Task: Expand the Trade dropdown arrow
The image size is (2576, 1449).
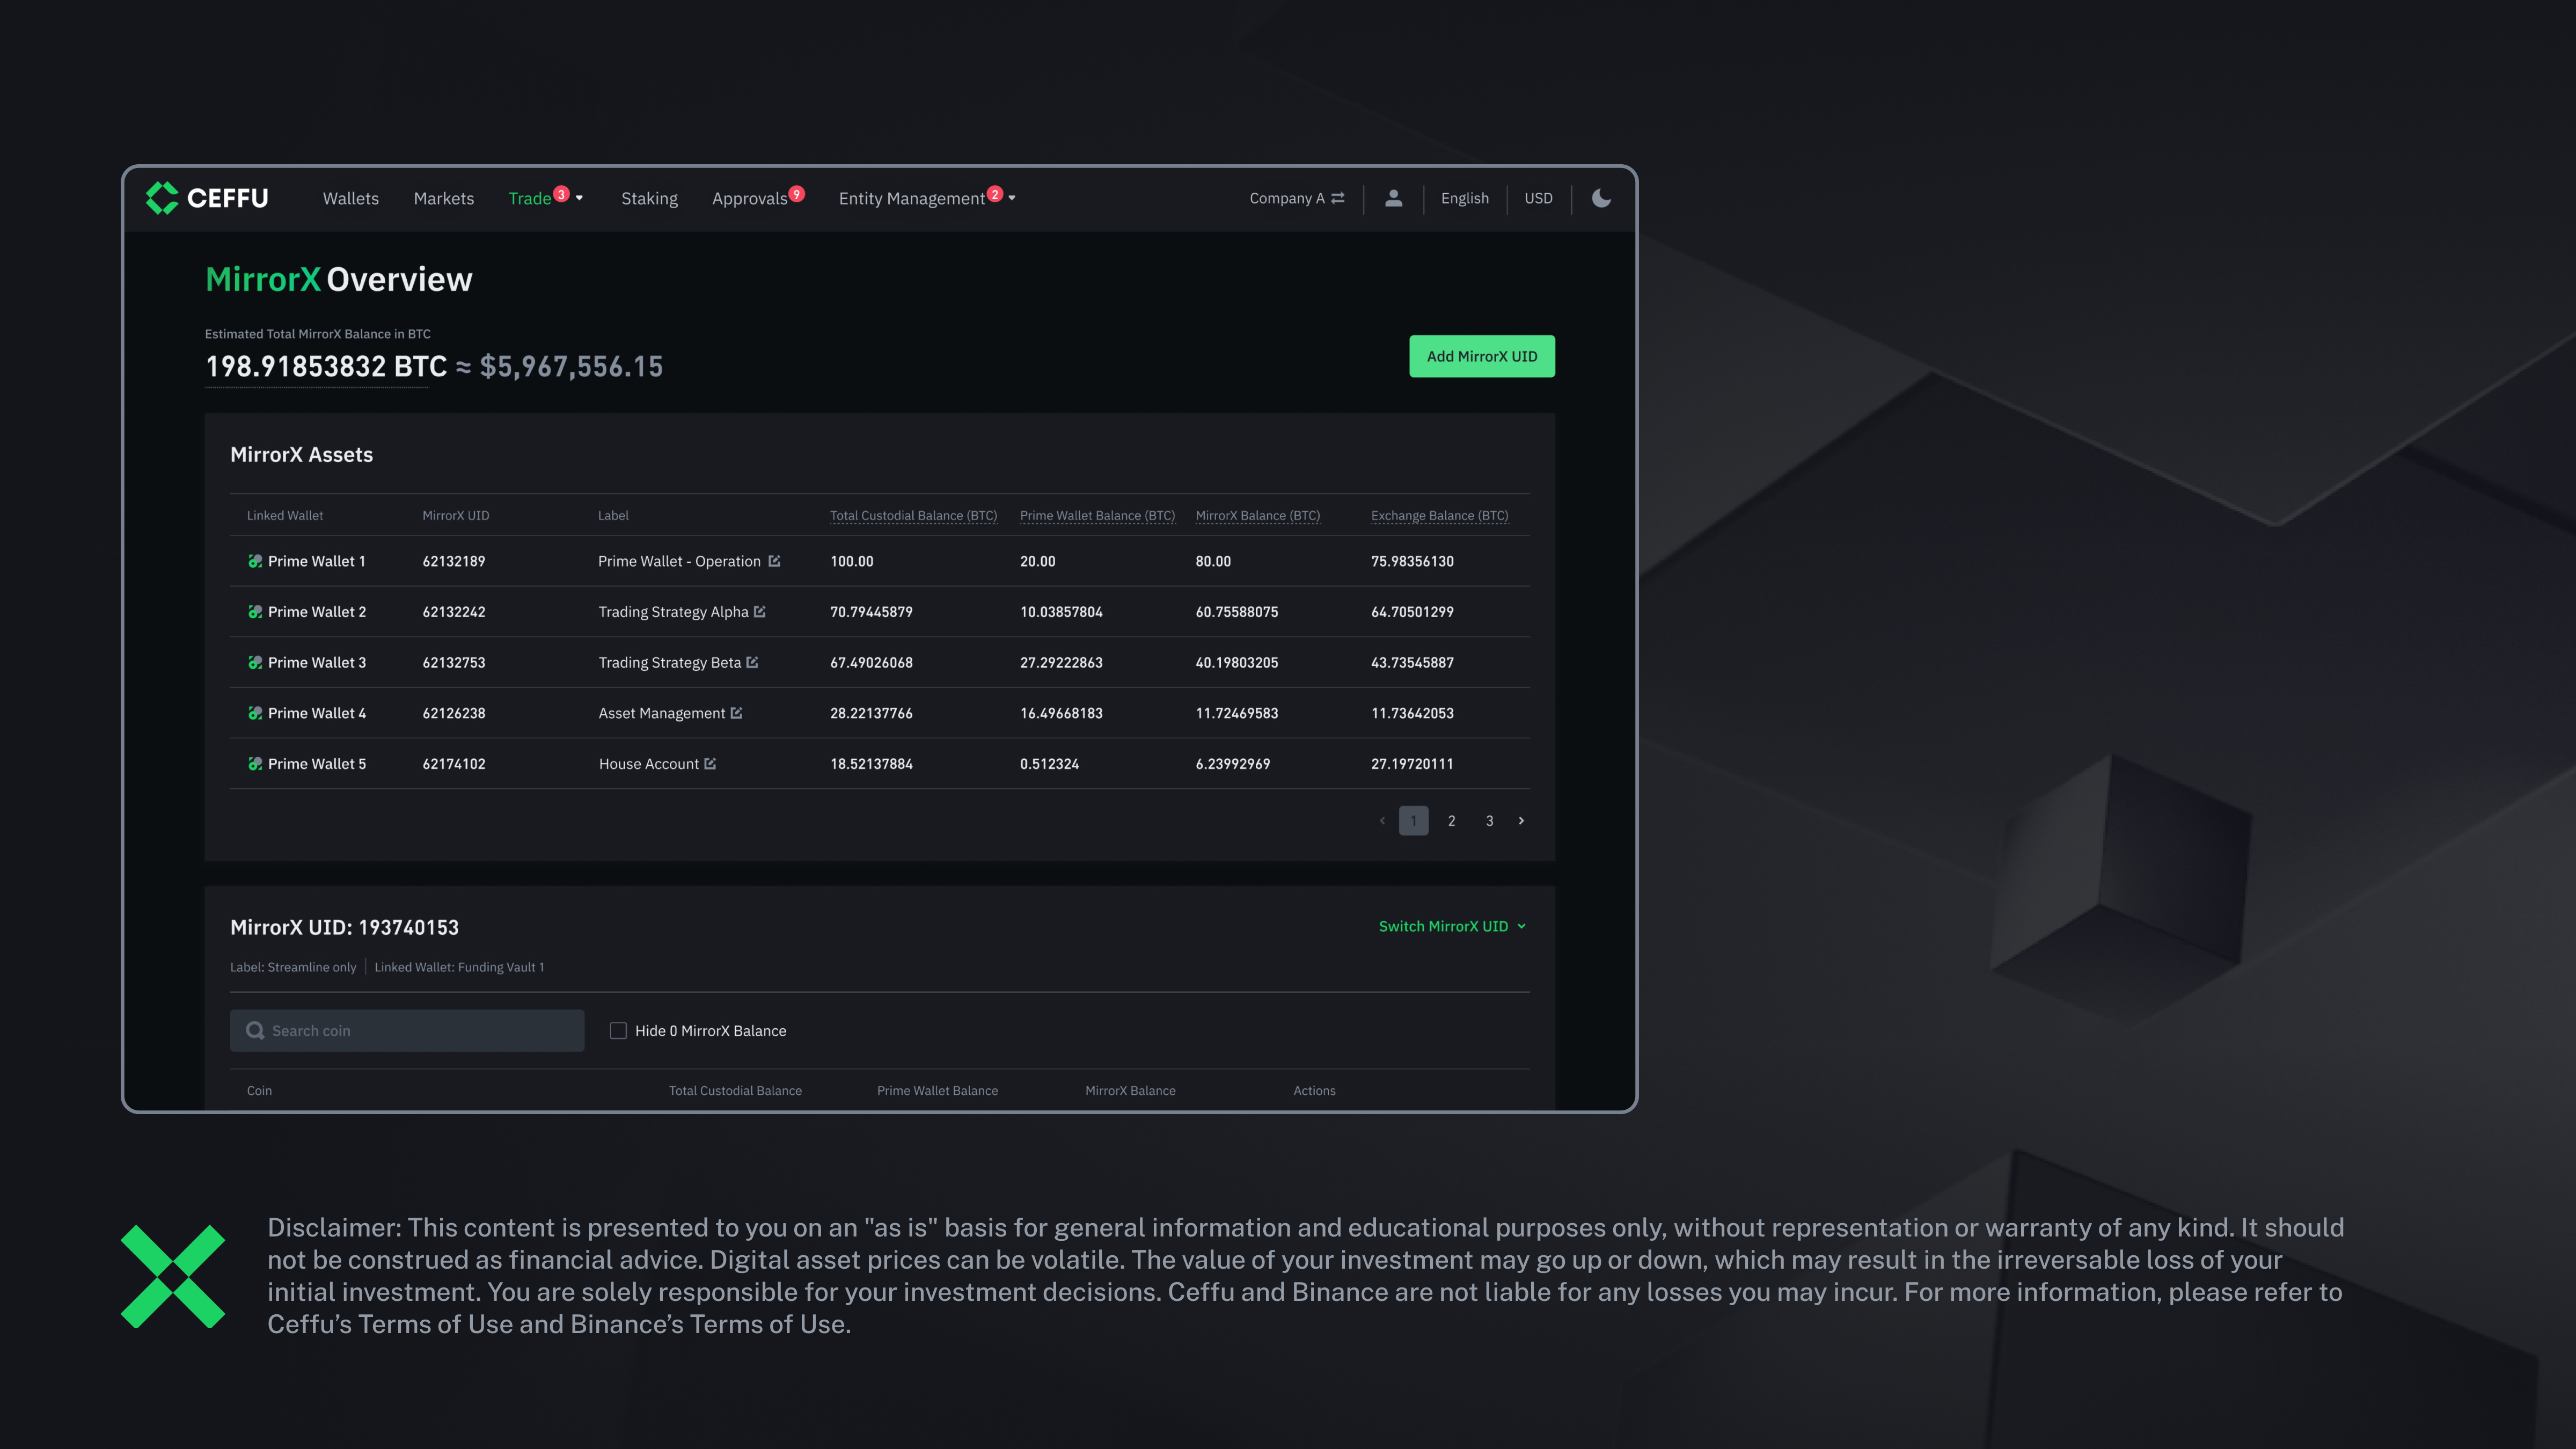Action: pyautogui.click(x=579, y=198)
